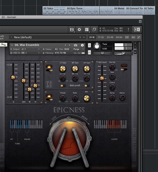Click the exclamation panic icon
158x172 pixels.
click(128, 30)
